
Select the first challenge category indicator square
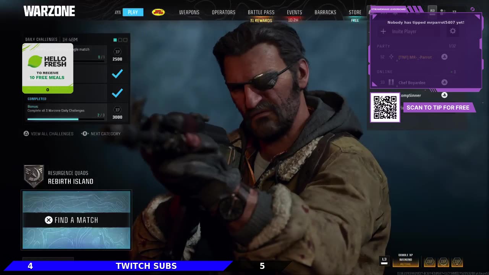tap(115, 40)
